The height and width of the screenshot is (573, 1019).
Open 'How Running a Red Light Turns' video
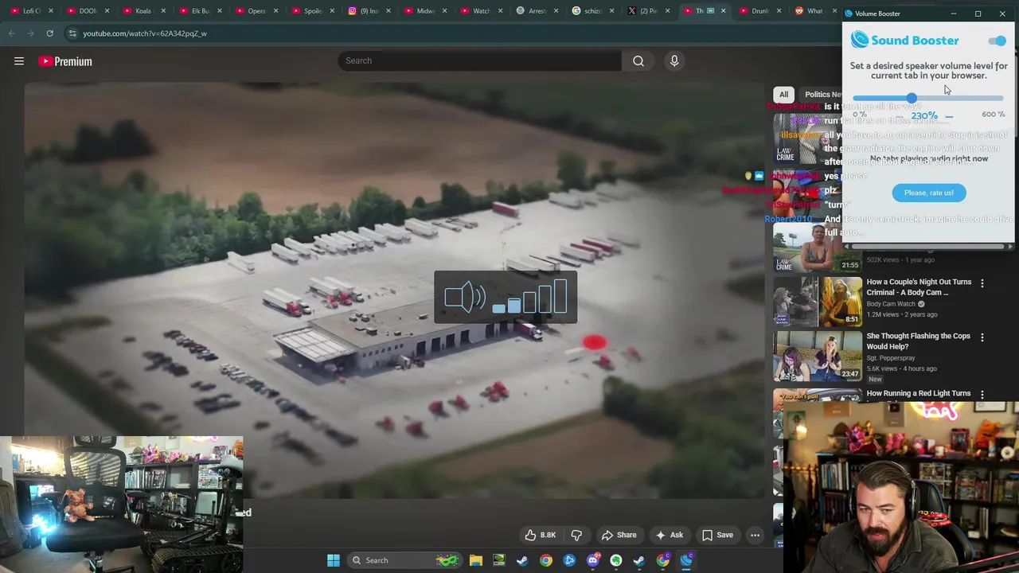(918, 393)
